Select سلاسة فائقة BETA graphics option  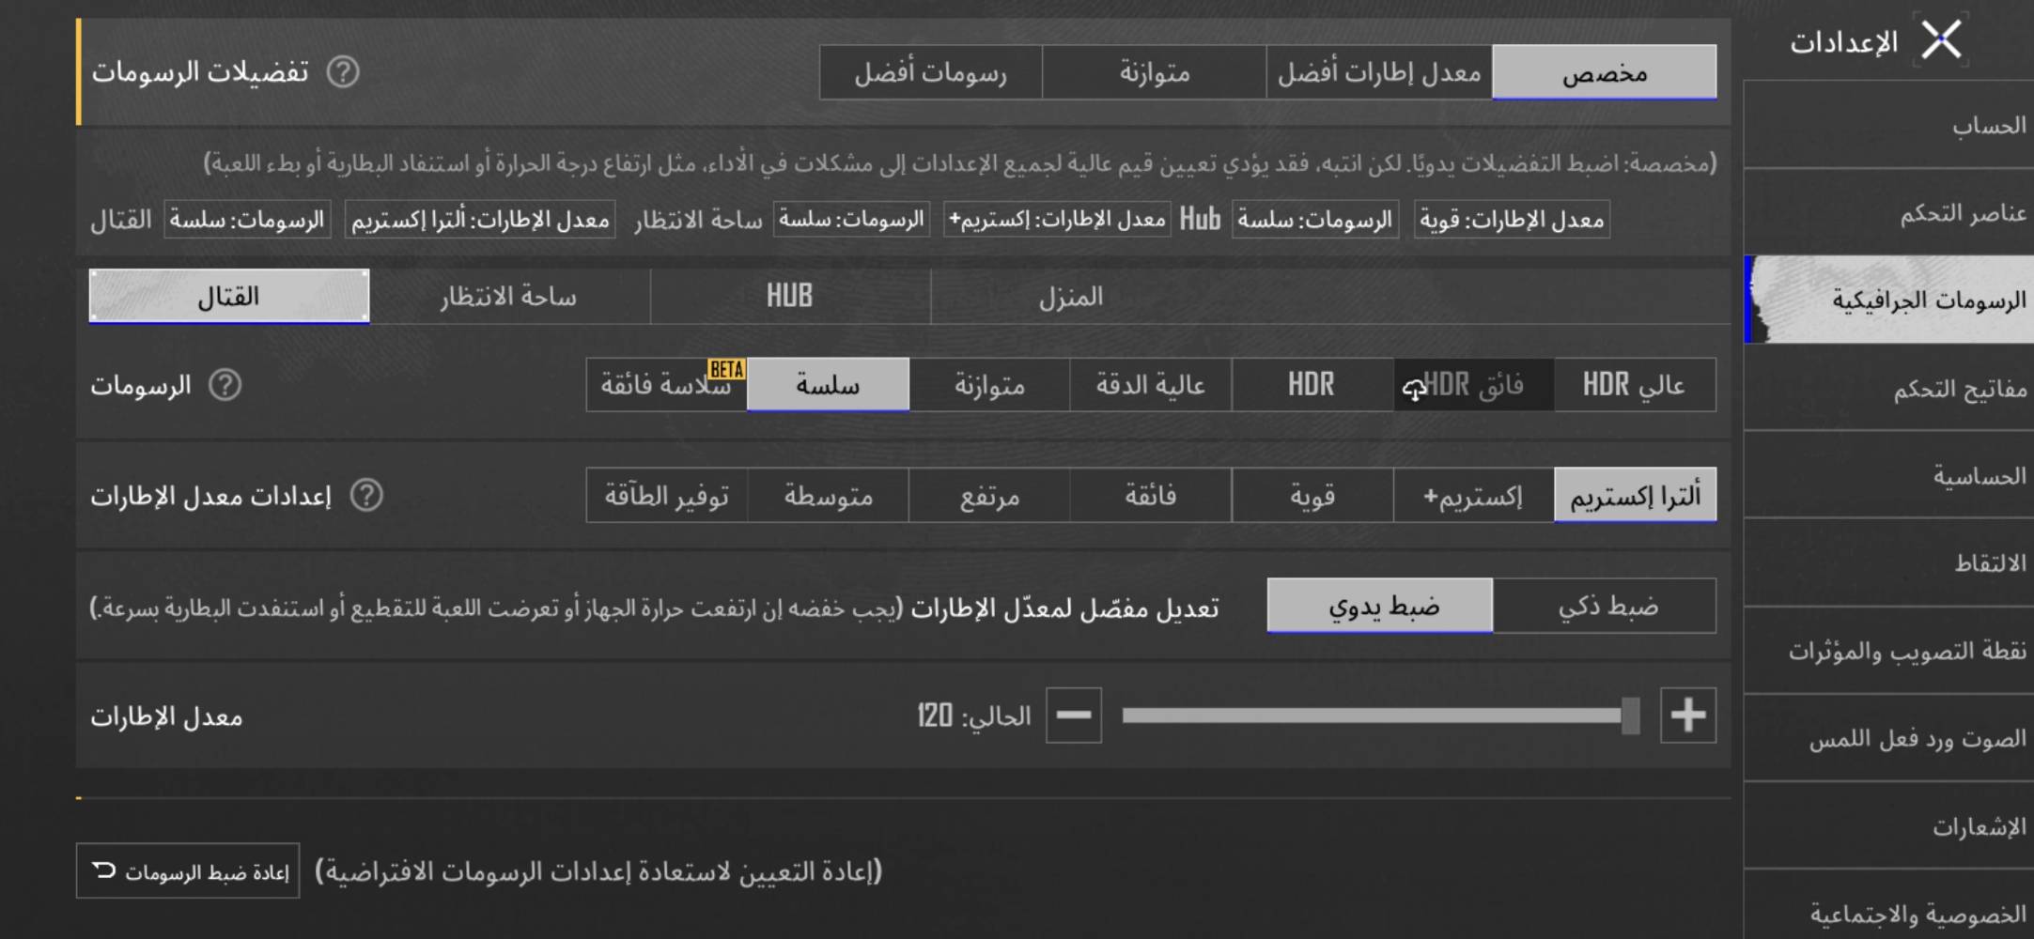click(667, 384)
